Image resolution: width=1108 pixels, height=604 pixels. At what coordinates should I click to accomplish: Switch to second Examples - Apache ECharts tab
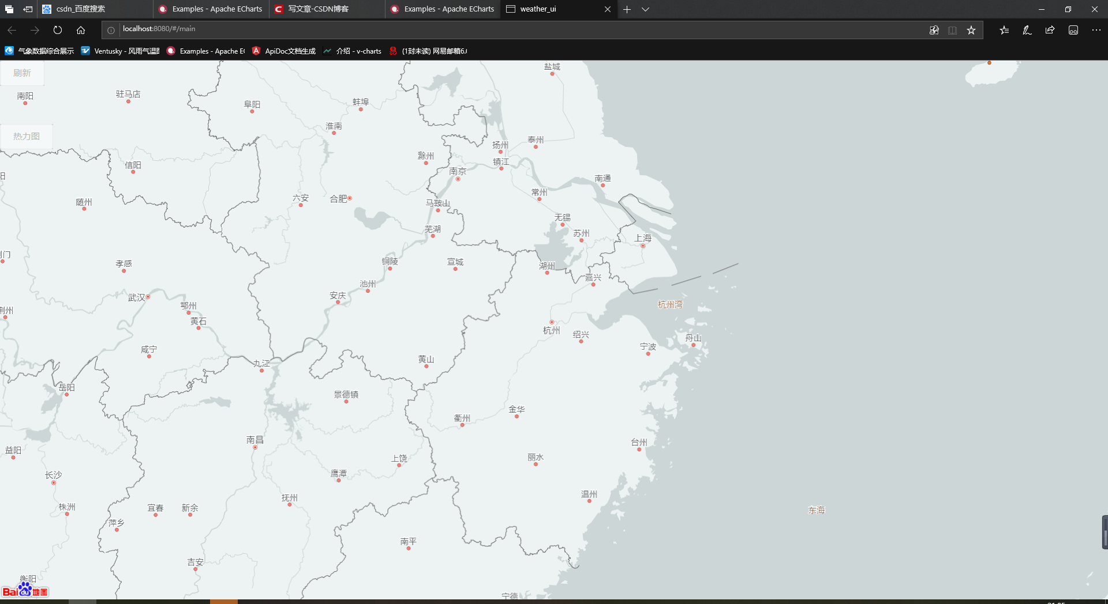[x=443, y=9]
